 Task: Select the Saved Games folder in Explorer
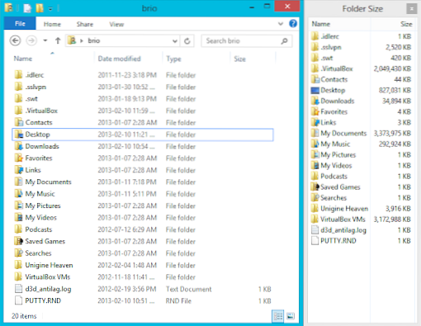pos(143,241)
